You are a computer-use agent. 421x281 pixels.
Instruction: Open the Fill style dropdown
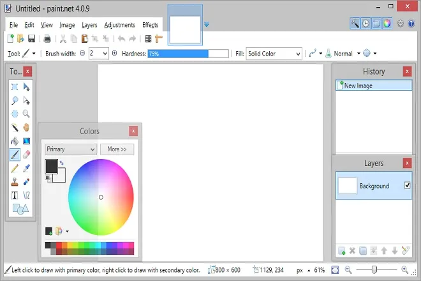274,54
